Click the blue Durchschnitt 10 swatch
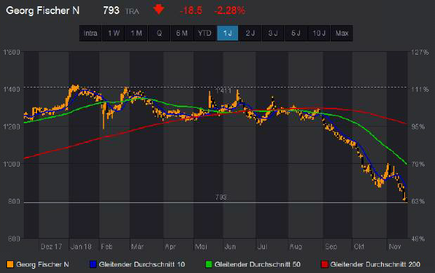Image resolution: width=435 pixels, height=273 pixels. (93, 265)
